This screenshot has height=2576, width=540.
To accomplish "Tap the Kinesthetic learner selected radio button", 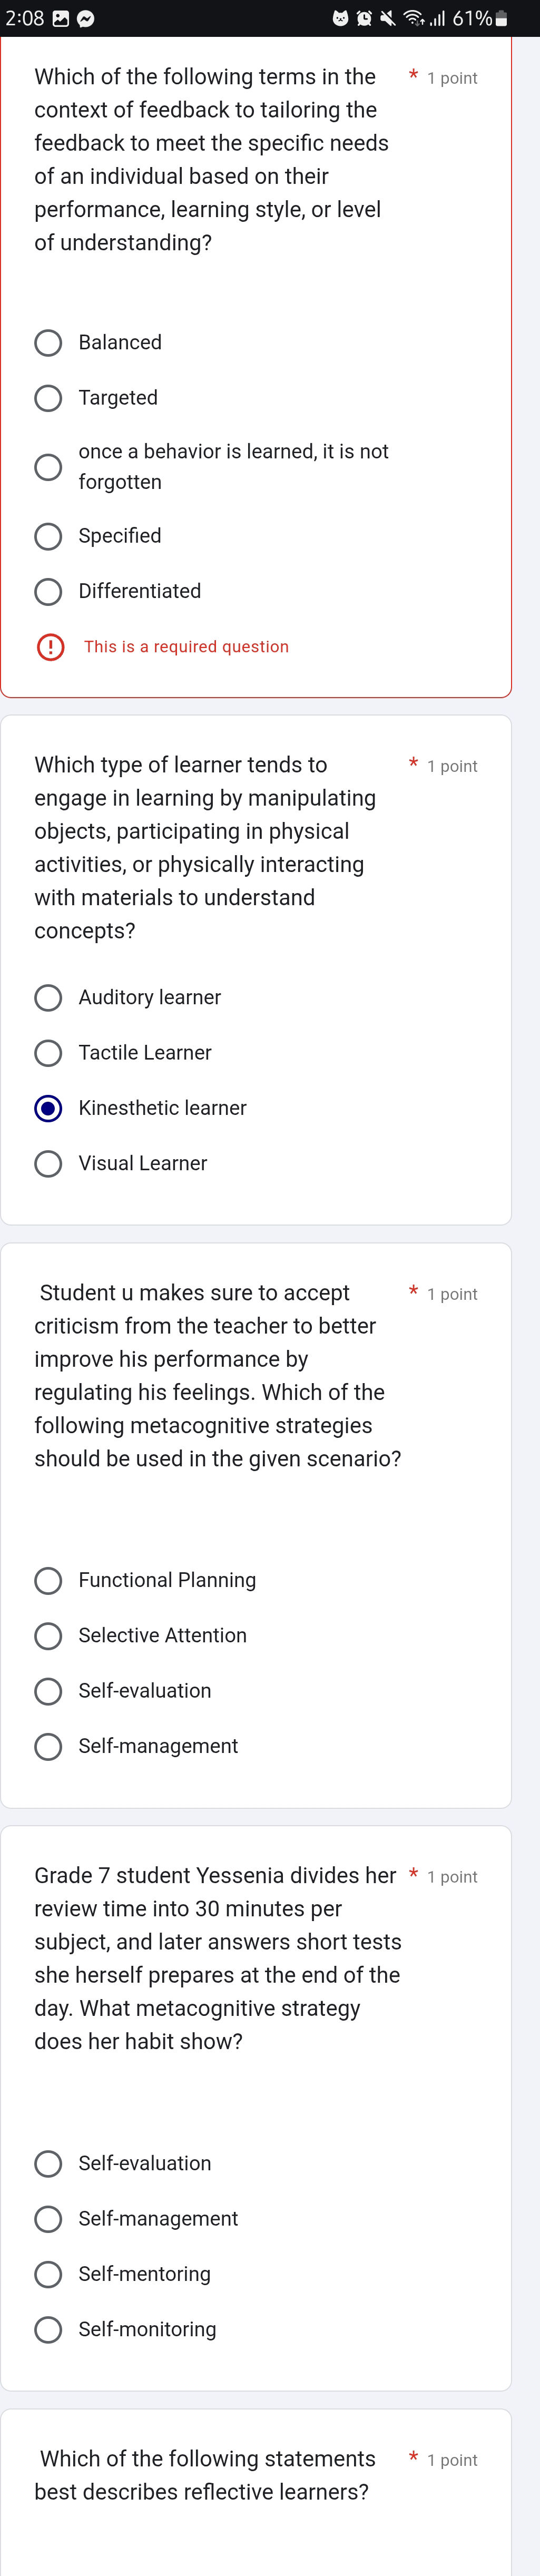I will tap(48, 1108).
